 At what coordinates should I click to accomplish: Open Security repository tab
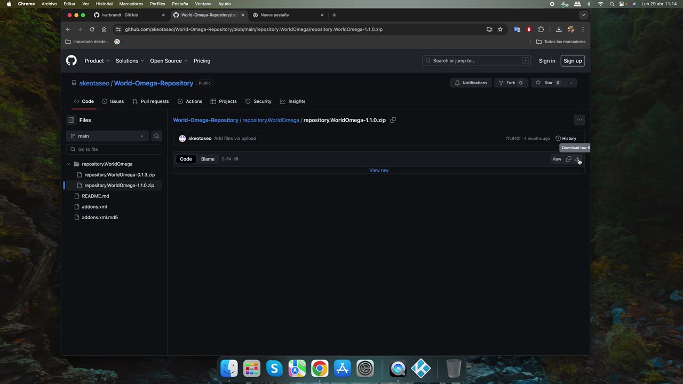click(x=258, y=101)
